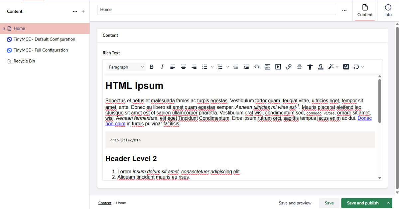Apply italic formatting
The width and height of the screenshot is (399, 209).
(x=162, y=67)
